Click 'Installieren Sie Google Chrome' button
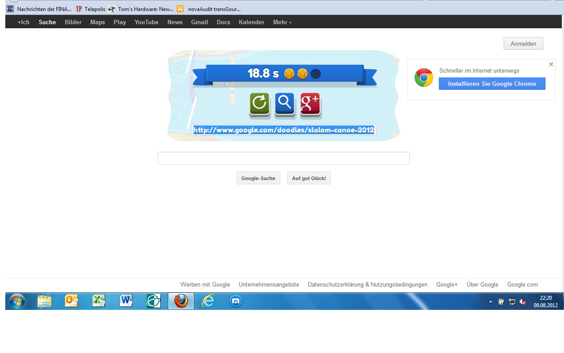The image size is (564, 353). [x=492, y=84]
